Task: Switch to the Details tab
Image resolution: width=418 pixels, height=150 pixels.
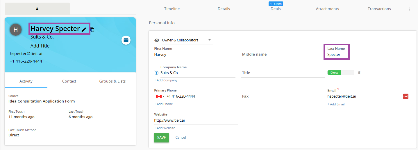Action: [x=224, y=9]
